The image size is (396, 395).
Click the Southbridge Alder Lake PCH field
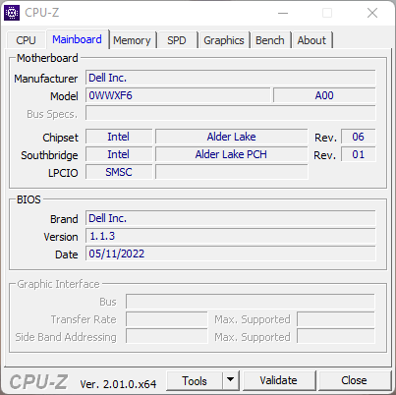232,154
